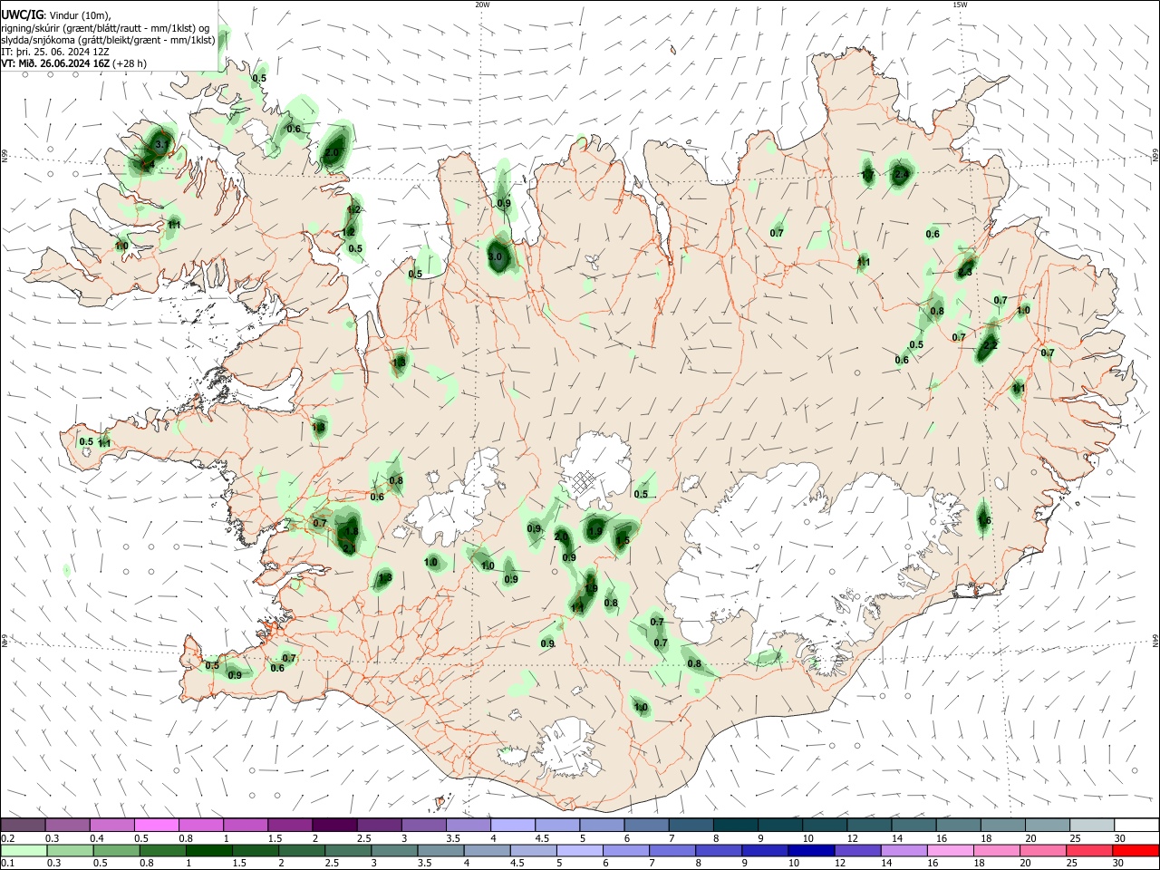Click the "2.4" precipitation value on the map
Viewport: 1160px width, 870px height.
click(901, 173)
